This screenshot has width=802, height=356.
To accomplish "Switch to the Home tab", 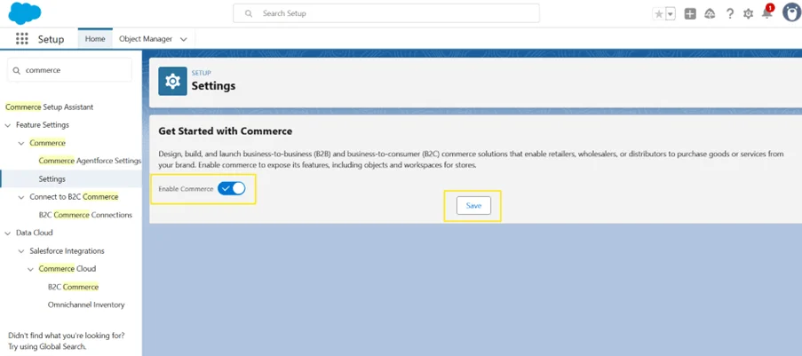I will point(95,39).
